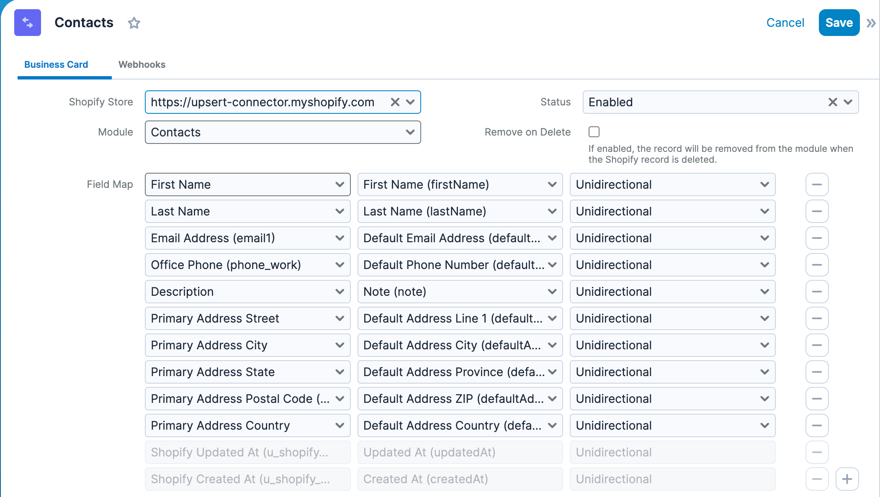Click the sync arrows icon next to Contacts
The width and height of the screenshot is (880, 497).
27,23
